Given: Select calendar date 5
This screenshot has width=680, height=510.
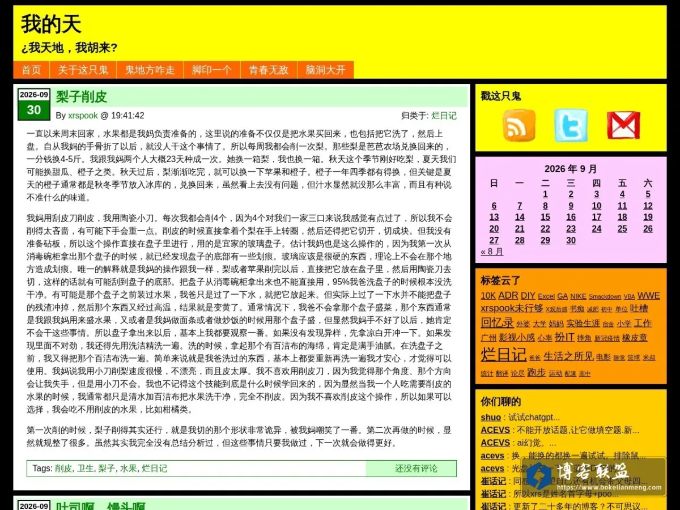Looking at the screenshot, I should pyautogui.click(x=648, y=194).
